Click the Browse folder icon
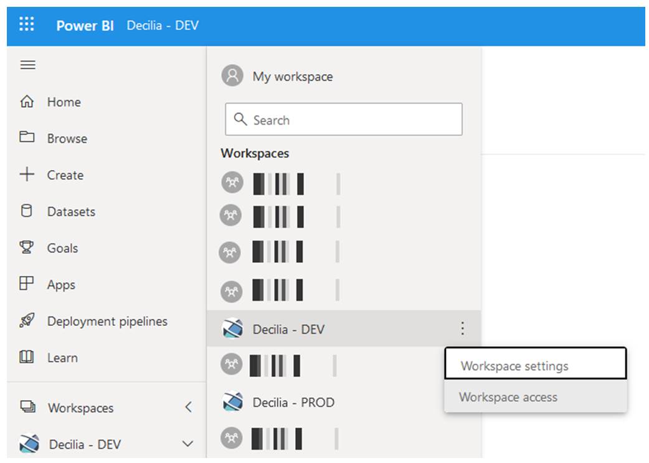 27,137
